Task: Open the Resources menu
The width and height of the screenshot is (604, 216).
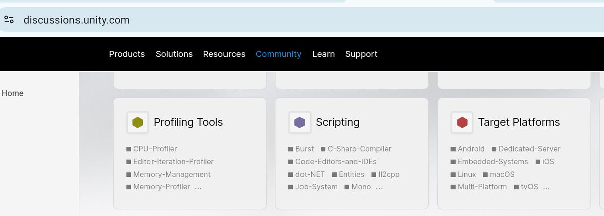Action: click(x=224, y=54)
